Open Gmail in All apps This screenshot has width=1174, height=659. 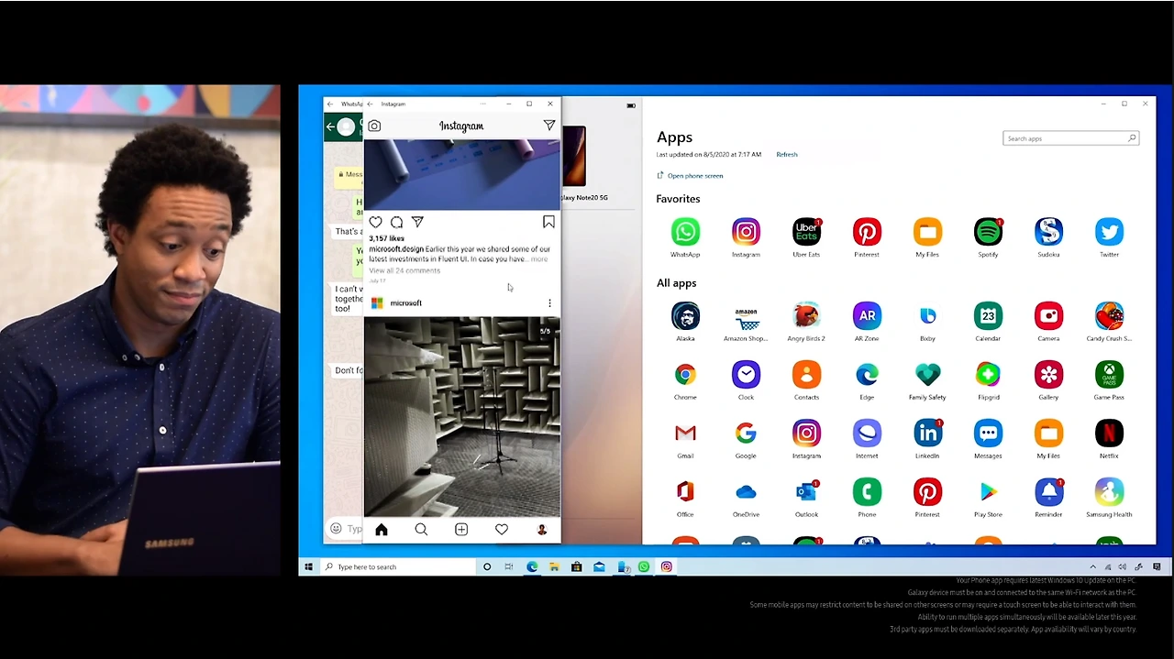[685, 434]
